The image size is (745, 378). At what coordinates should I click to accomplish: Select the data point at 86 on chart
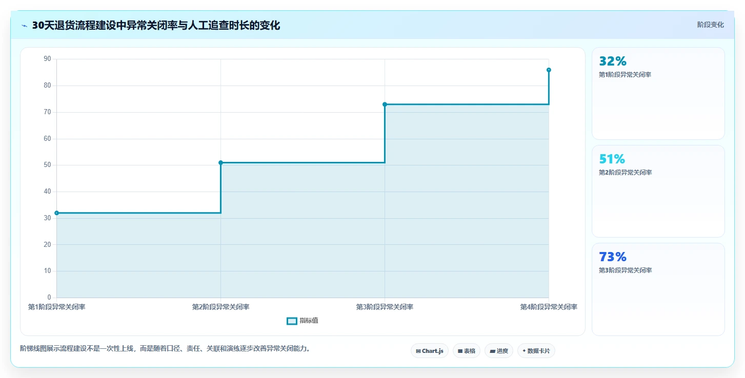click(549, 70)
